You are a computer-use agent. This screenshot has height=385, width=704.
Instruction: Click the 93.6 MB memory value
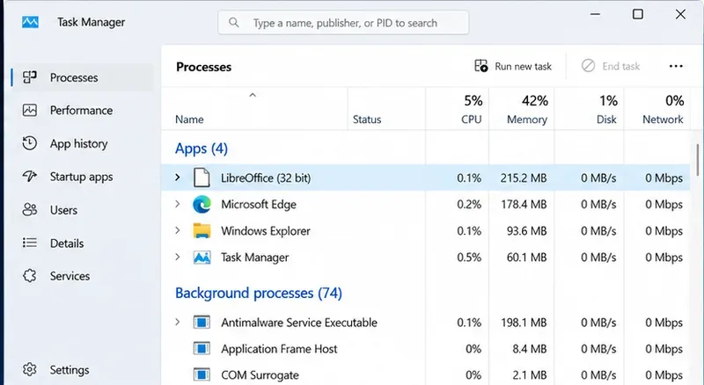526,231
